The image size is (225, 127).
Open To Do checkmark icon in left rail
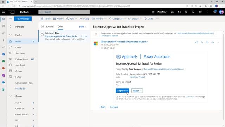(4, 47)
